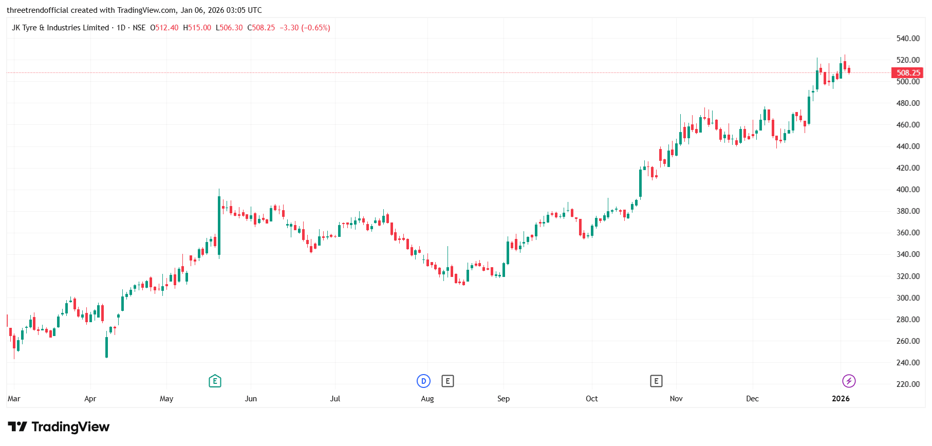Click the Jul label on time axis

point(335,399)
